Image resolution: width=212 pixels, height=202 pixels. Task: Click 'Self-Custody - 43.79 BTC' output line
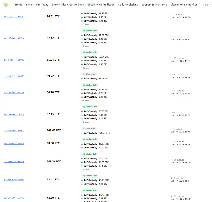click(95, 195)
